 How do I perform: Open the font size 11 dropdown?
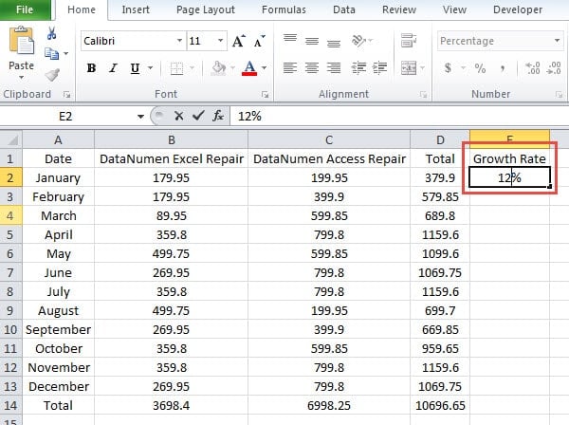click(220, 41)
